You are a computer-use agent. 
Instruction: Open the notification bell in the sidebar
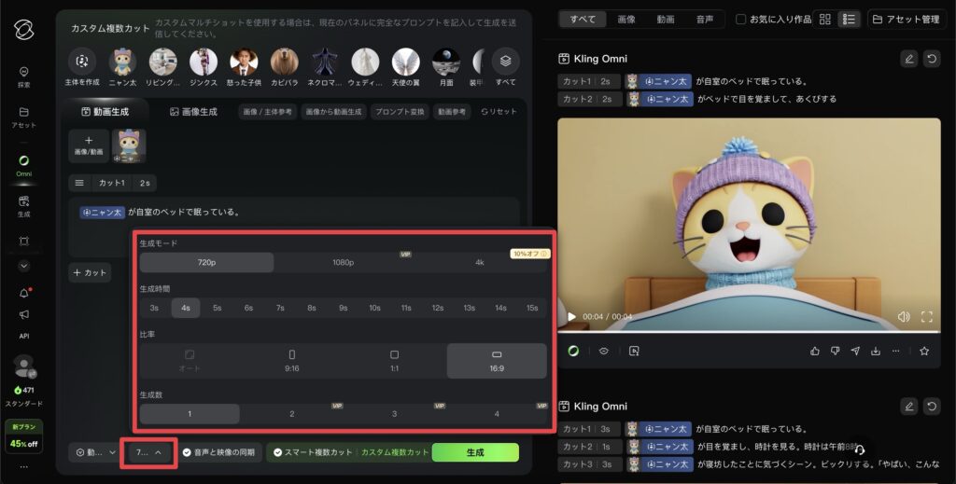[23, 293]
